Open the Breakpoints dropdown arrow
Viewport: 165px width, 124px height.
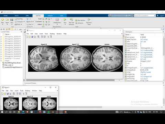[57, 24]
